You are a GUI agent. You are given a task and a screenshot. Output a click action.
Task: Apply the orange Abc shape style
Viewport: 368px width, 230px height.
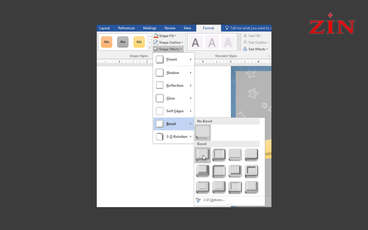click(x=107, y=42)
